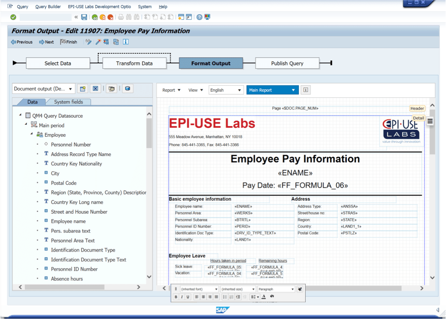Click the Print icon in system toolbar
The height and width of the screenshot is (319, 446).
click(121, 17)
